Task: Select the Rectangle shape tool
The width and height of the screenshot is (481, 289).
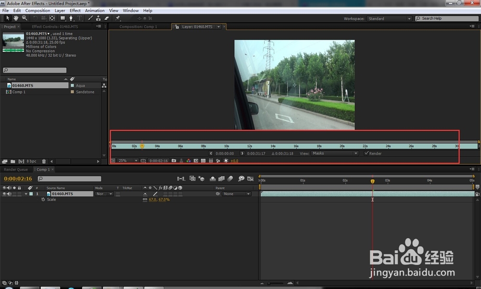Action: [63, 18]
